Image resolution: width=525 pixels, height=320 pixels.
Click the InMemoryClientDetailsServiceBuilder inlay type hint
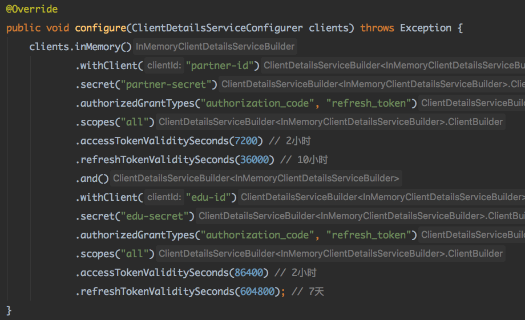coord(215,47)
